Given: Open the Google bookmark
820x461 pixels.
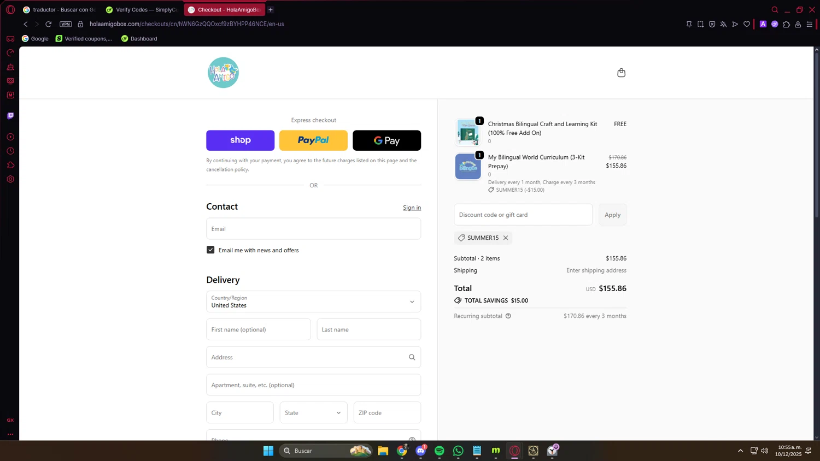Looking at the screenshot, I should [35, 39].
